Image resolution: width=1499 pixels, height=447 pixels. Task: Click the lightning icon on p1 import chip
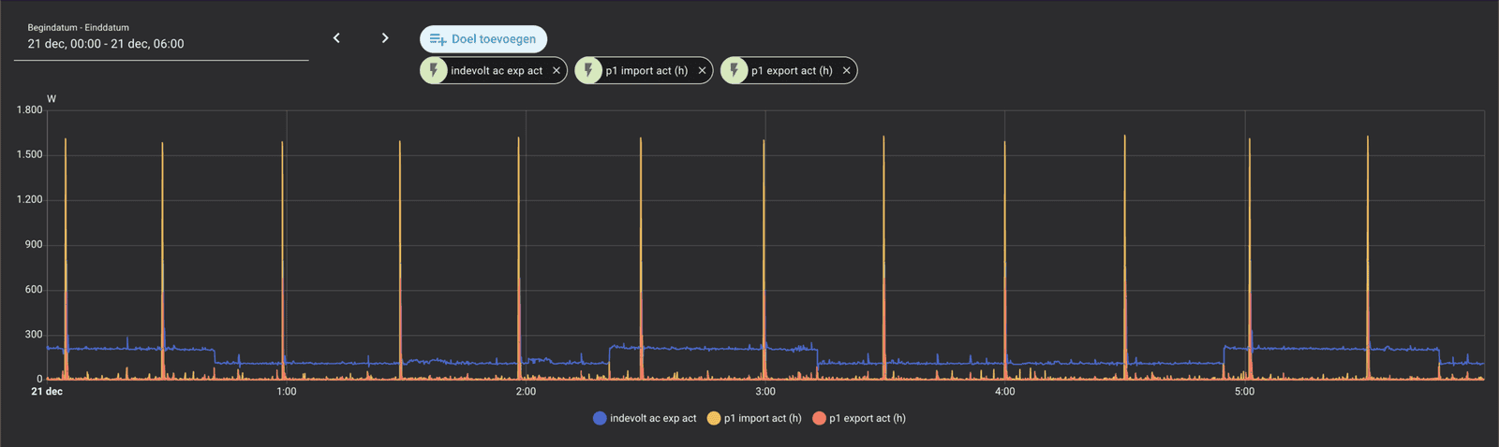click(588, 71)
